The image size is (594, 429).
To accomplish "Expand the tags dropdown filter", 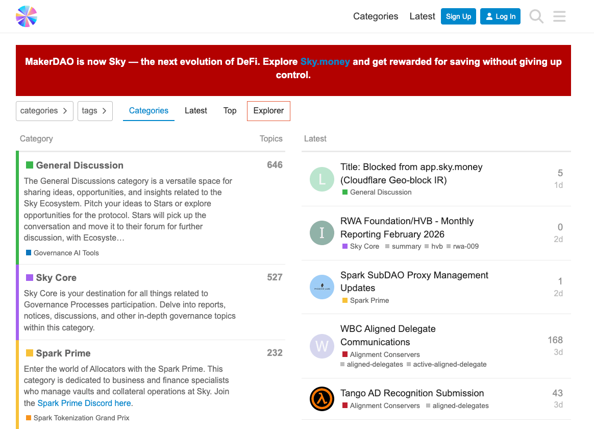I will [x=95, y=111].
